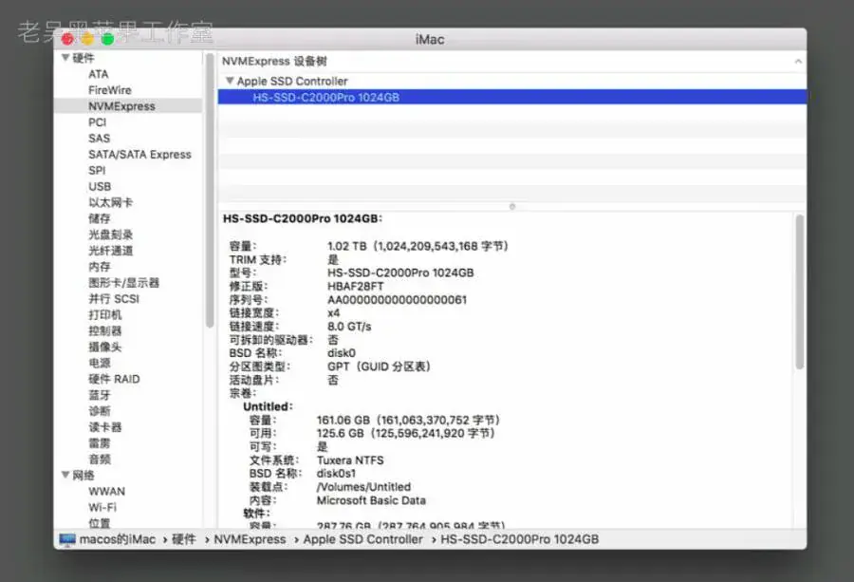Select Wi-Fi in the sidebar
This screenshot has height=582, width=854.
[102, 507]
